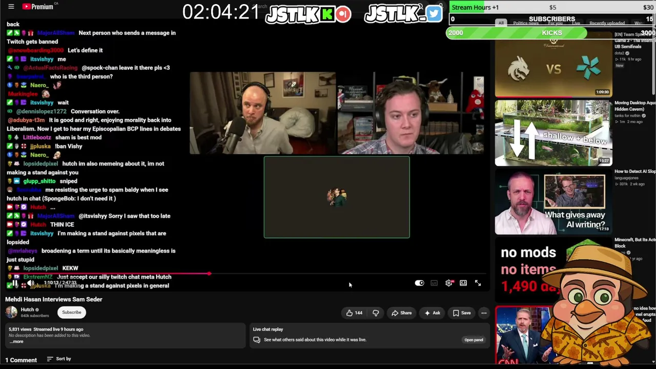The width and height of the screenshot is (656, 369).
Task: Click the dota2 channel name
Action: point(620,53)
